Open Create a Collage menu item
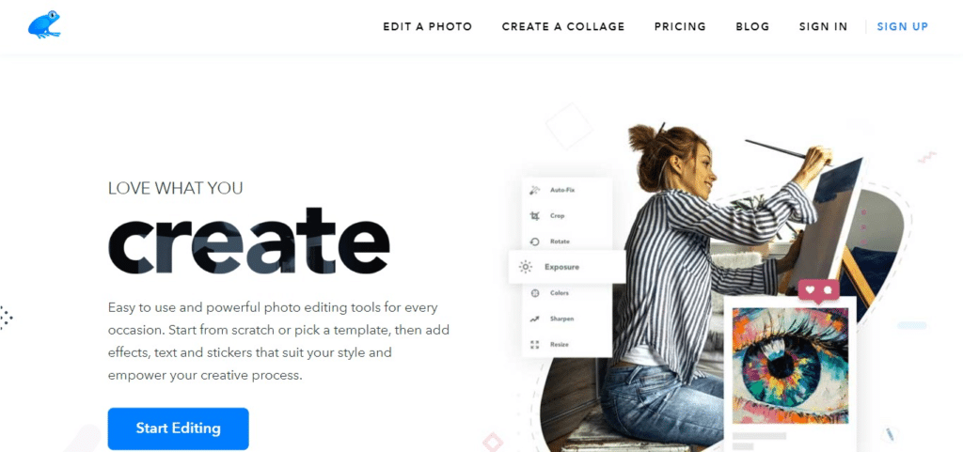This screenshot has width=963, height=452. pos(563,27)
